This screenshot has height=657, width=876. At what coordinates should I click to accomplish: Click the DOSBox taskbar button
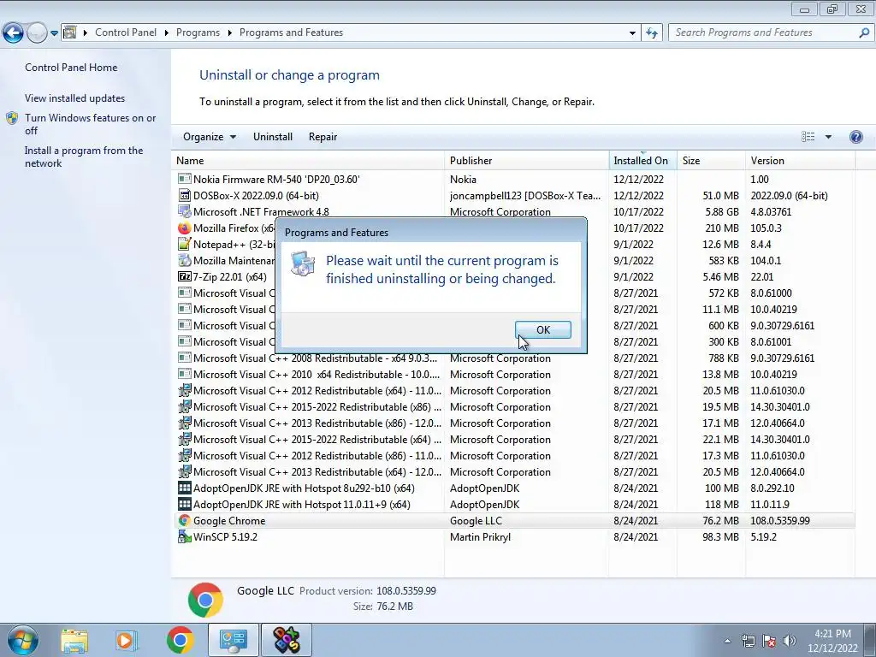click(286, 640)
